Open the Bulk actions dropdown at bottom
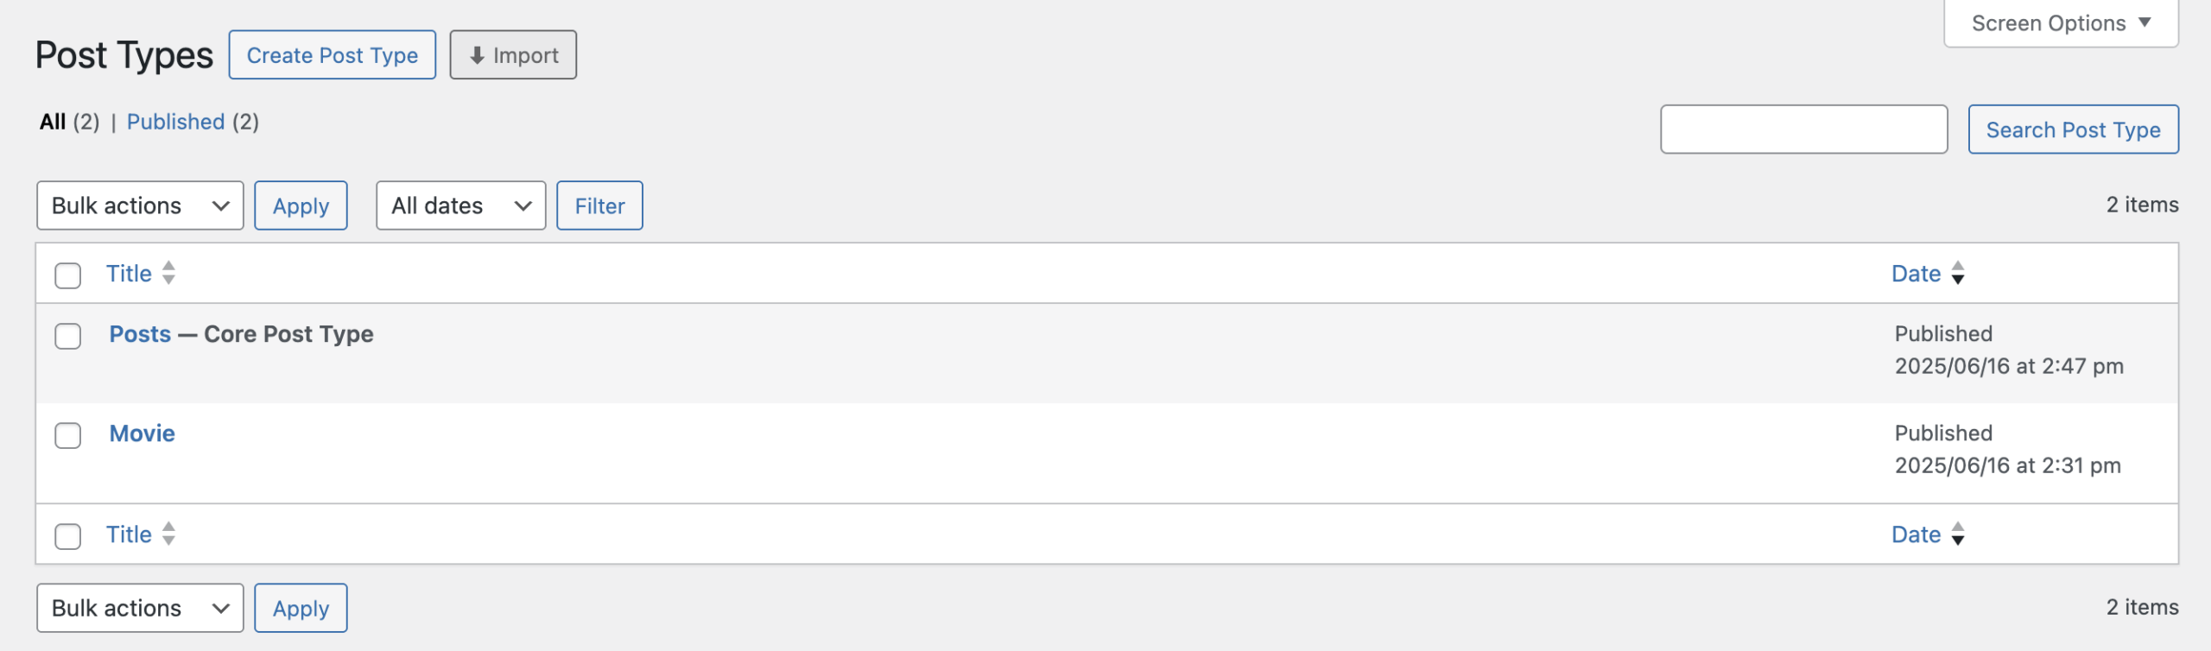The image size is (2211, 651). tap(139, 608)
